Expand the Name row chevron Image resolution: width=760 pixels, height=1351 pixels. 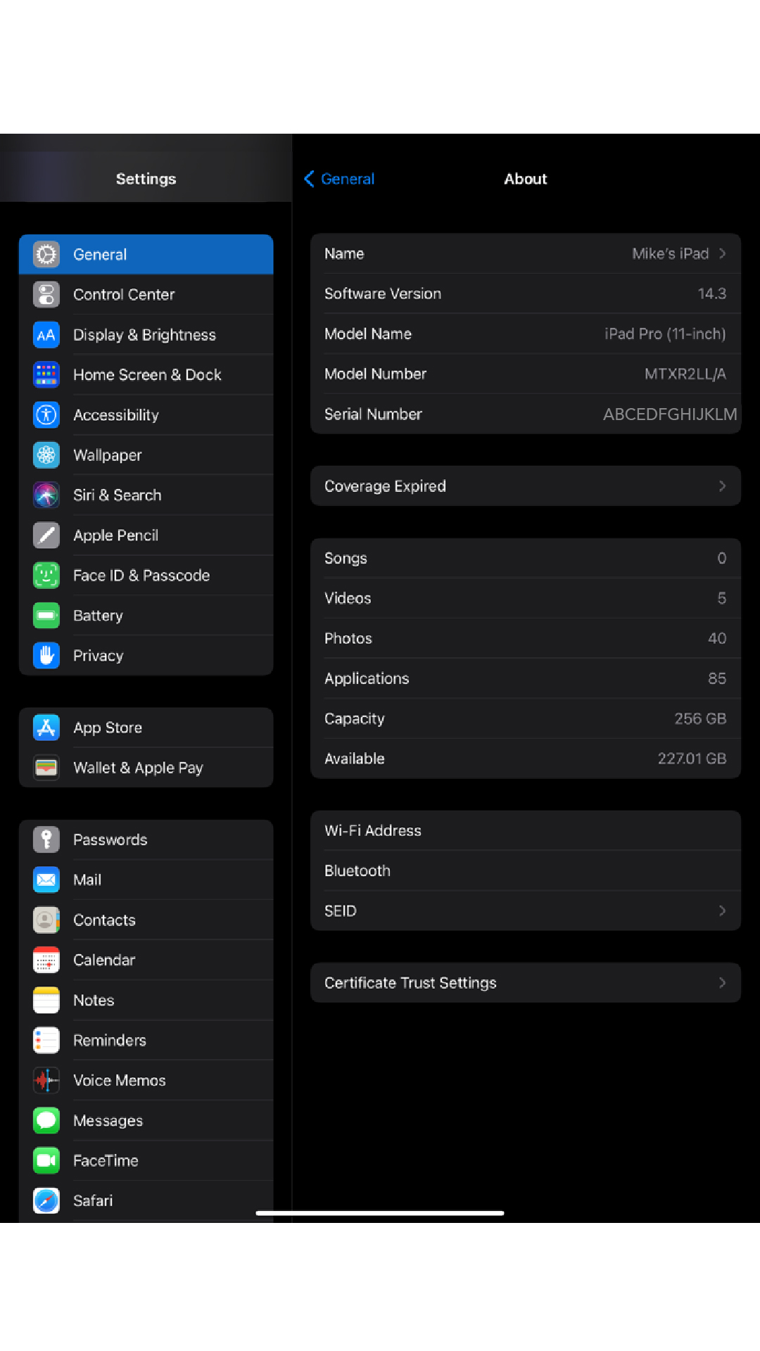[723, 253]
